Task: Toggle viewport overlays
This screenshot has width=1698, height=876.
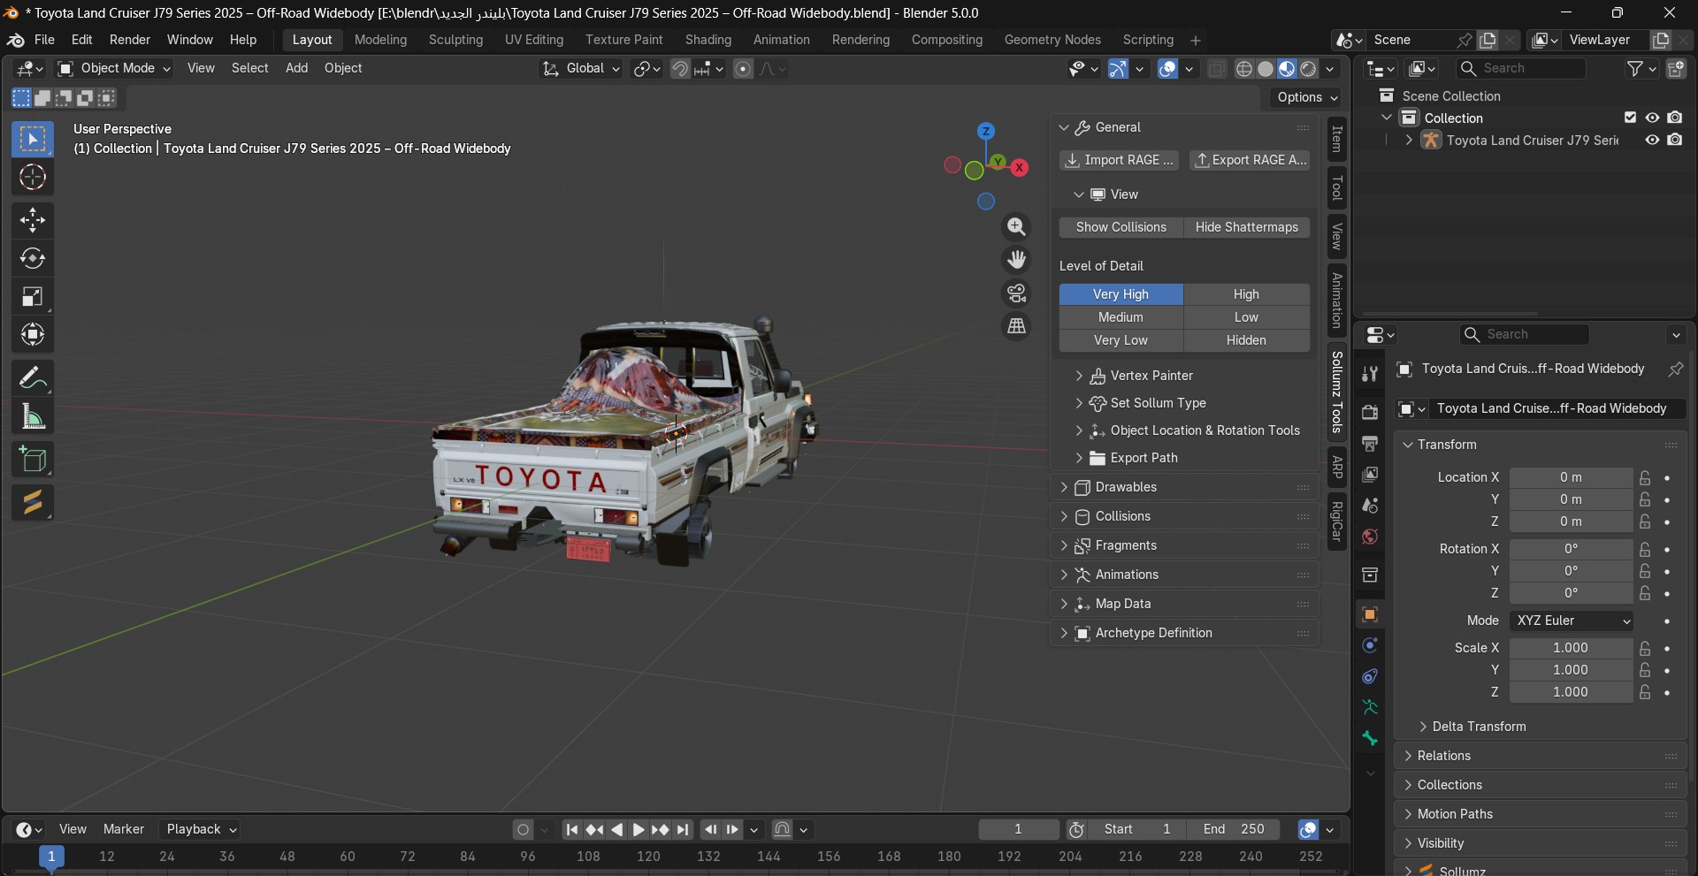Action: coord(1167,68)
